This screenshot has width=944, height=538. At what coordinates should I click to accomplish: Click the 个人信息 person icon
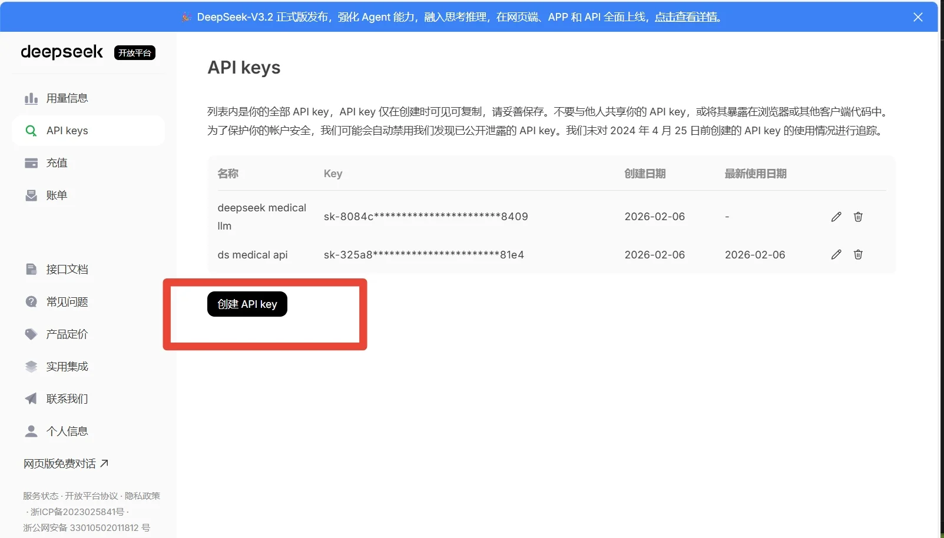[x=31, y=431]
